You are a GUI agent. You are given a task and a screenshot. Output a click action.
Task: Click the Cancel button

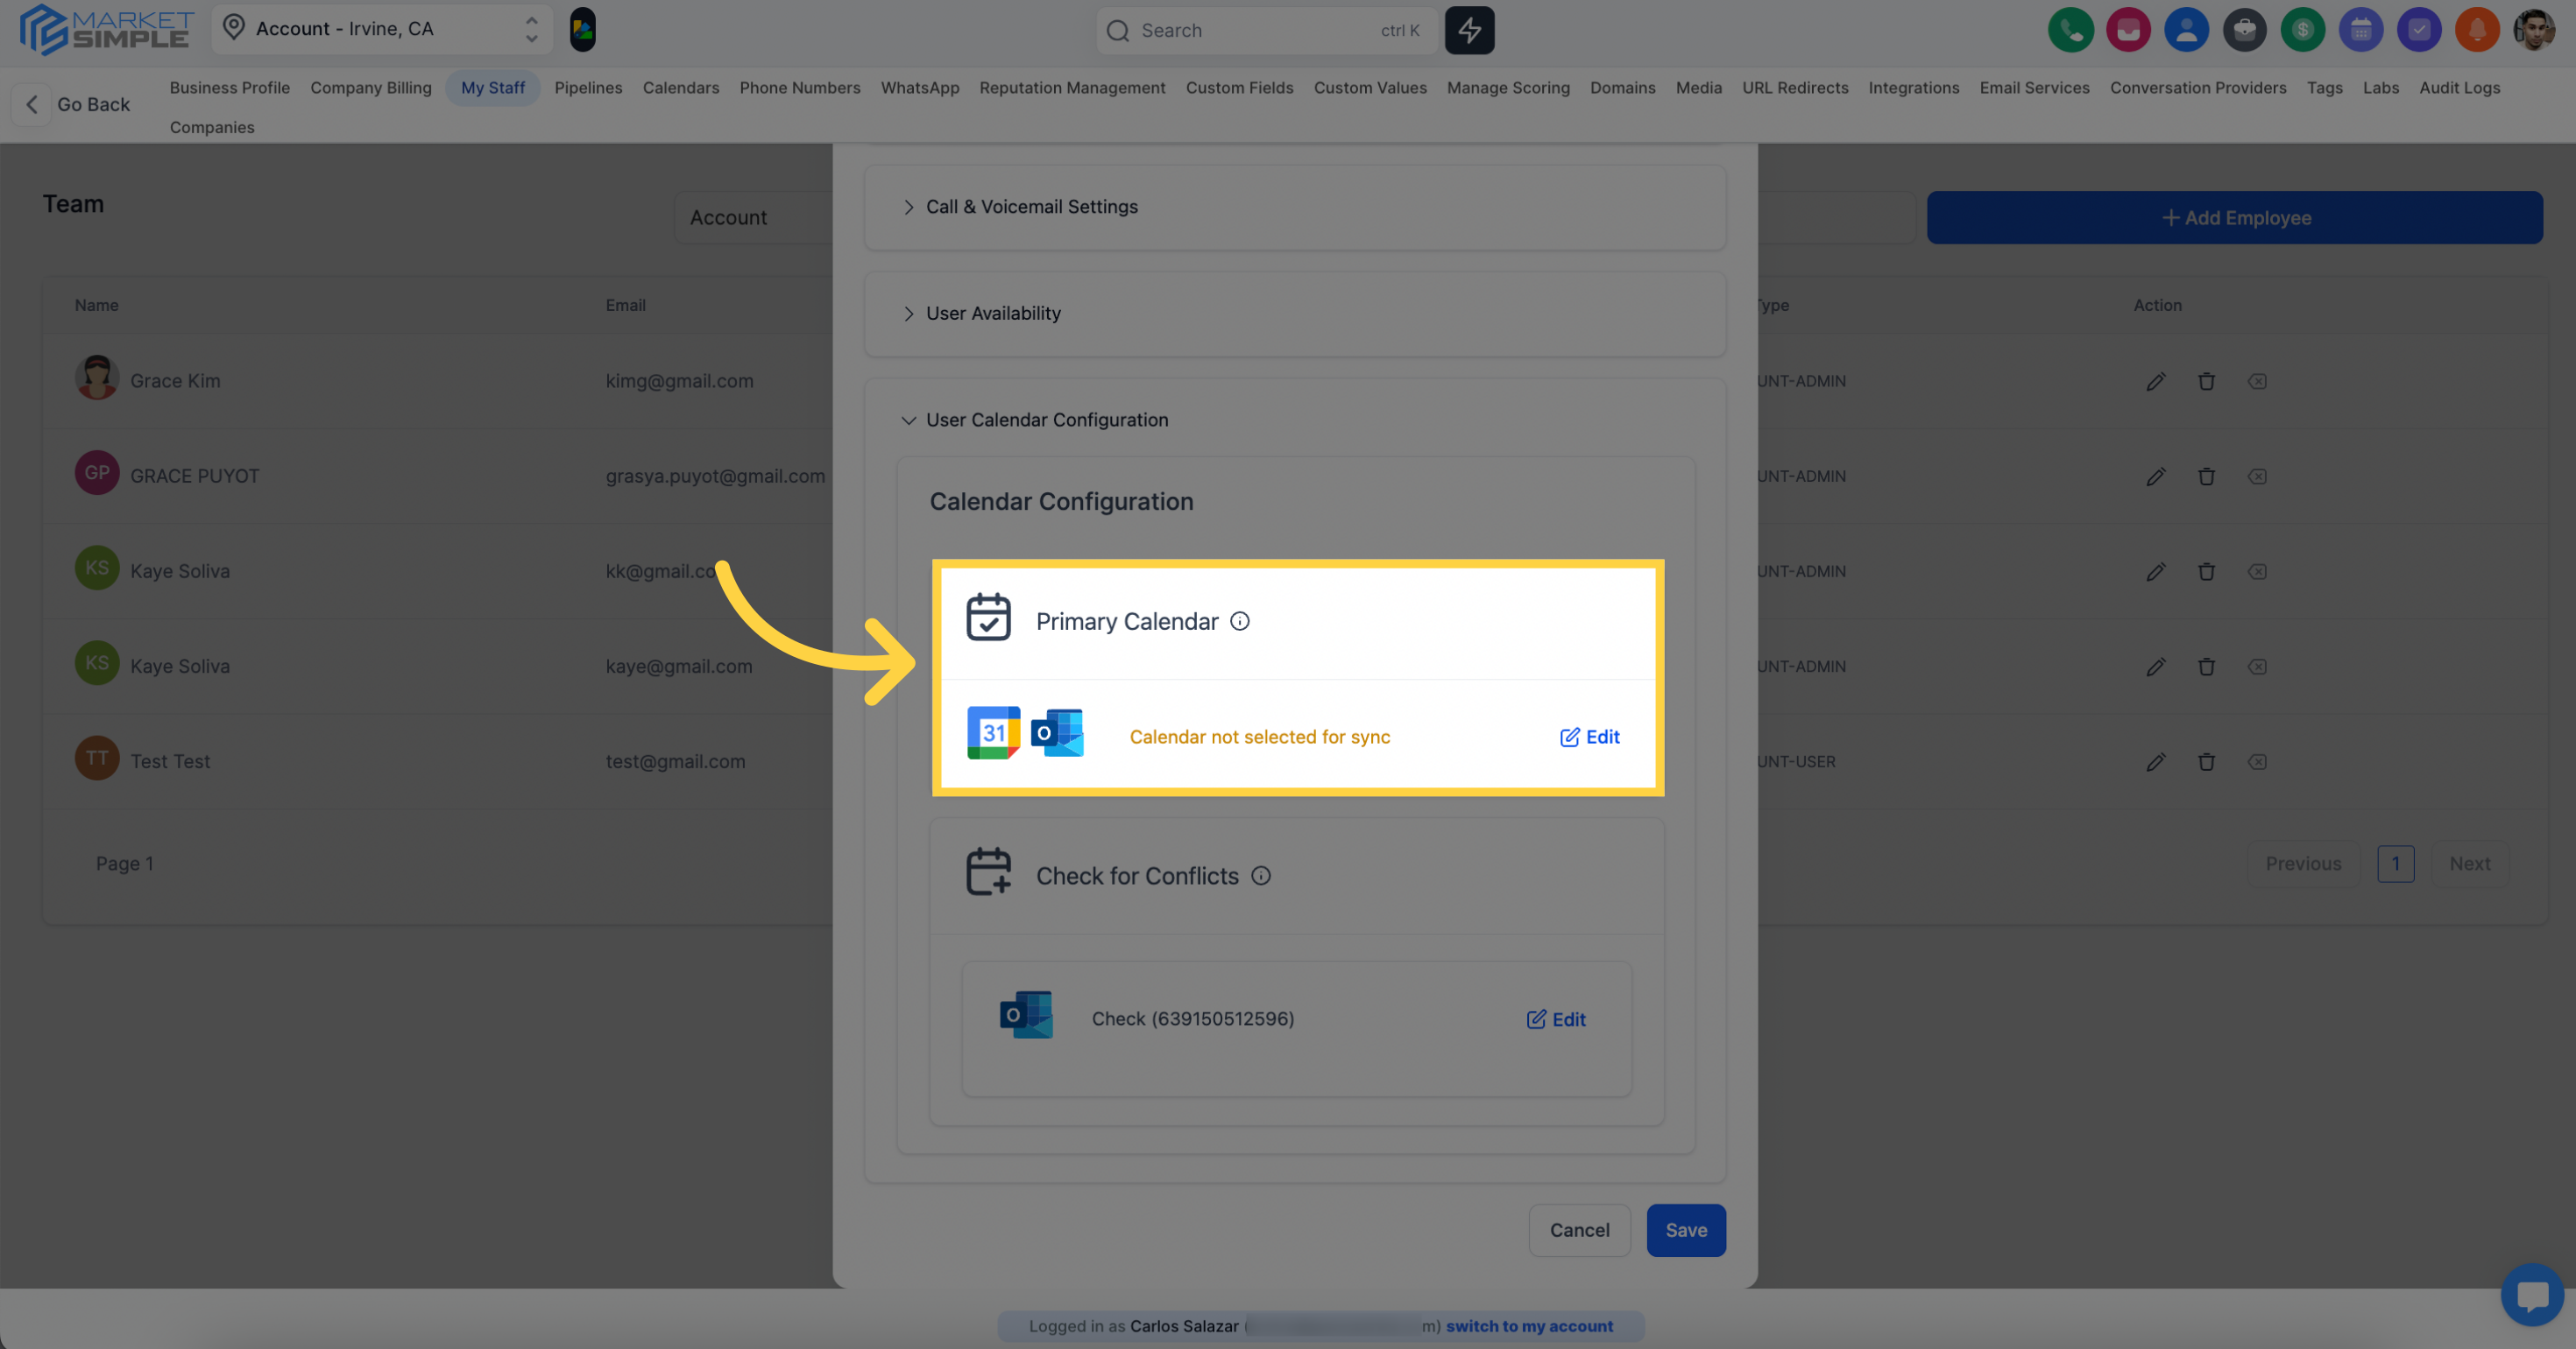(1579, 1230)
